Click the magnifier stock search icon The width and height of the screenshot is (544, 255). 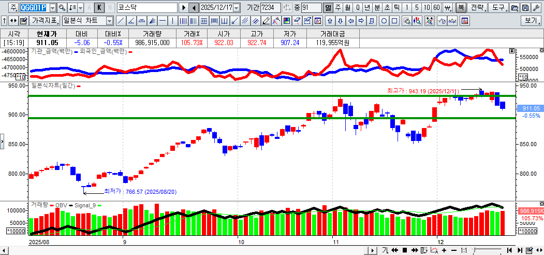click(x=62, y=8)
